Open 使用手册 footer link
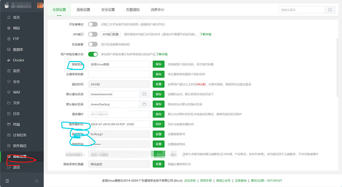This screenshot has width=342, height=187. pos(206,181)
